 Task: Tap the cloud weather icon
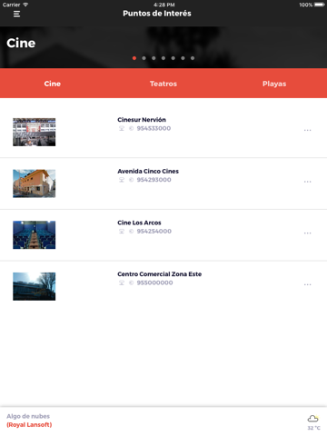pos(312,419)
